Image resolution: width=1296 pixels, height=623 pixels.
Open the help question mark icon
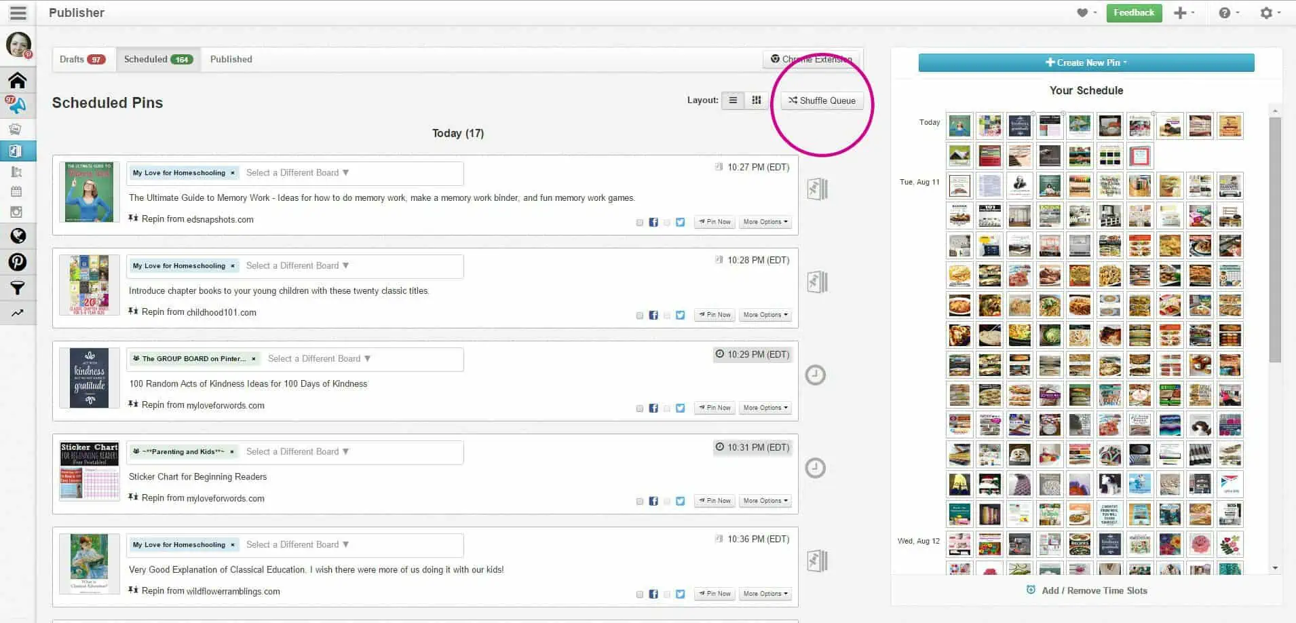(x=1225, y=13)
